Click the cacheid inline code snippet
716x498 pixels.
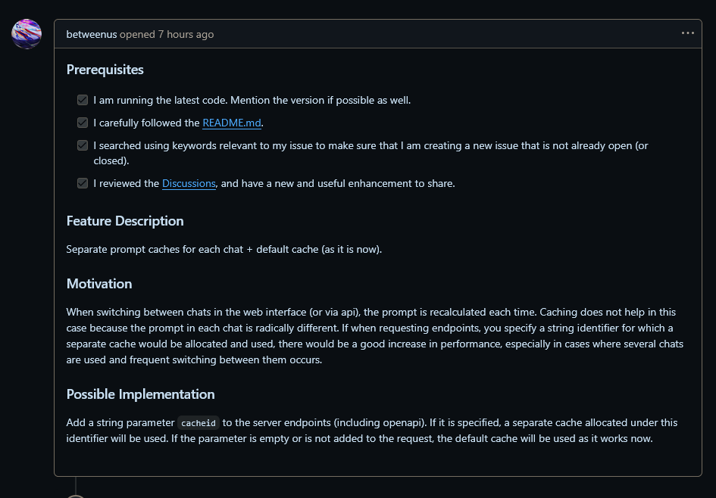(199, 423)
